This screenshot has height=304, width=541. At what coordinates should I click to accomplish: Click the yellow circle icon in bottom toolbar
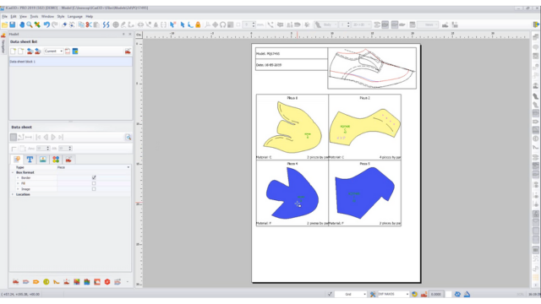[46, 282]
